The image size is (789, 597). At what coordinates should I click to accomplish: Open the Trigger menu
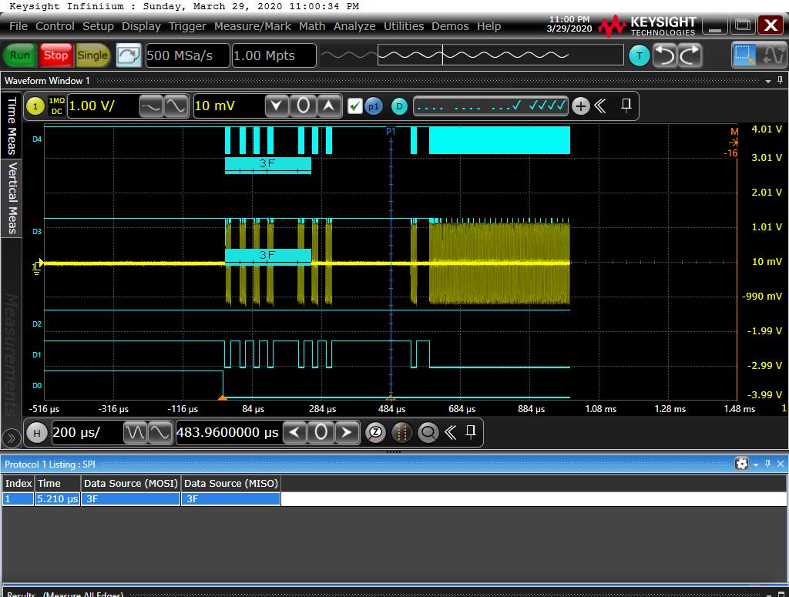point(187,26)
